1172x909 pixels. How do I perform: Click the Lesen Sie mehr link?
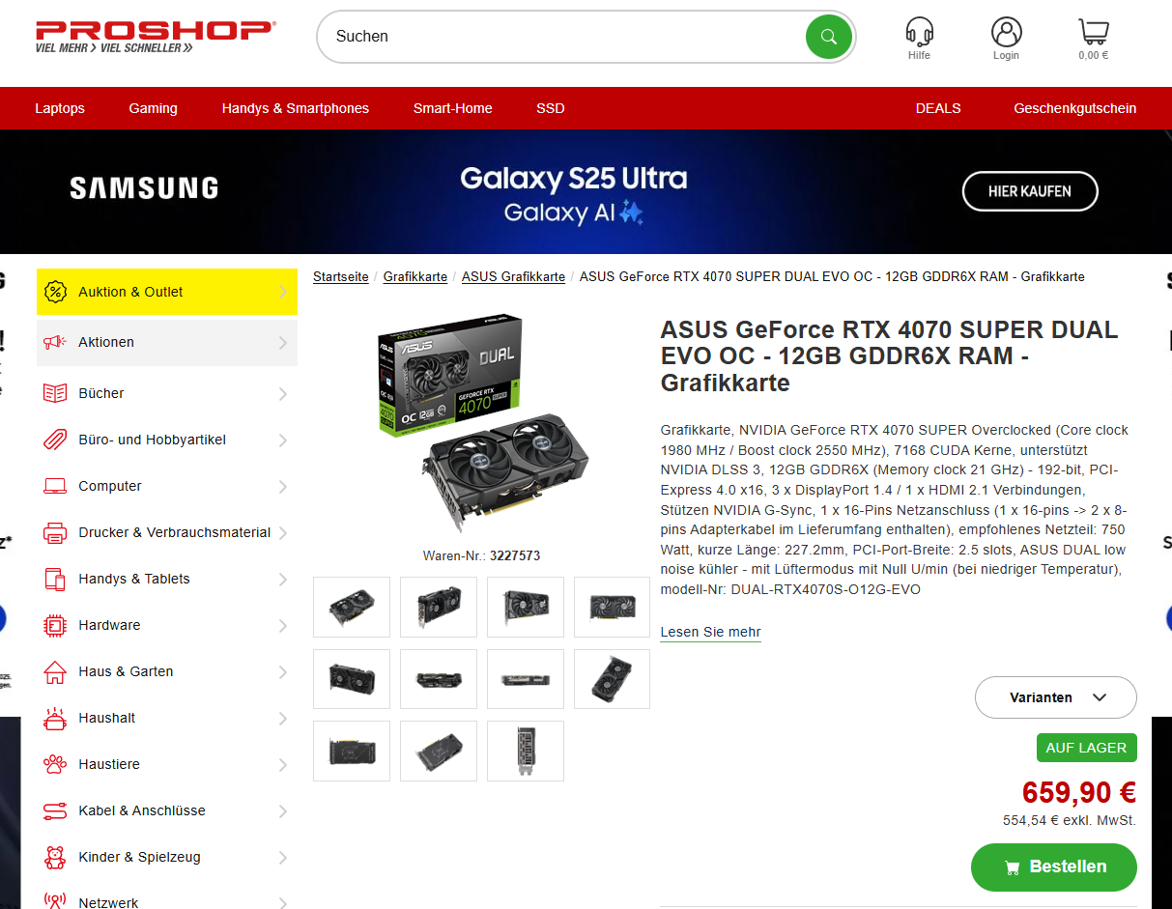(x=710, y=633)
